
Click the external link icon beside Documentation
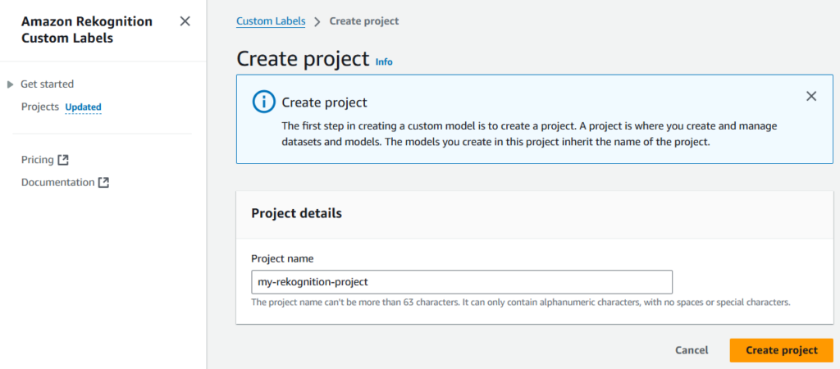pos(103,183)
